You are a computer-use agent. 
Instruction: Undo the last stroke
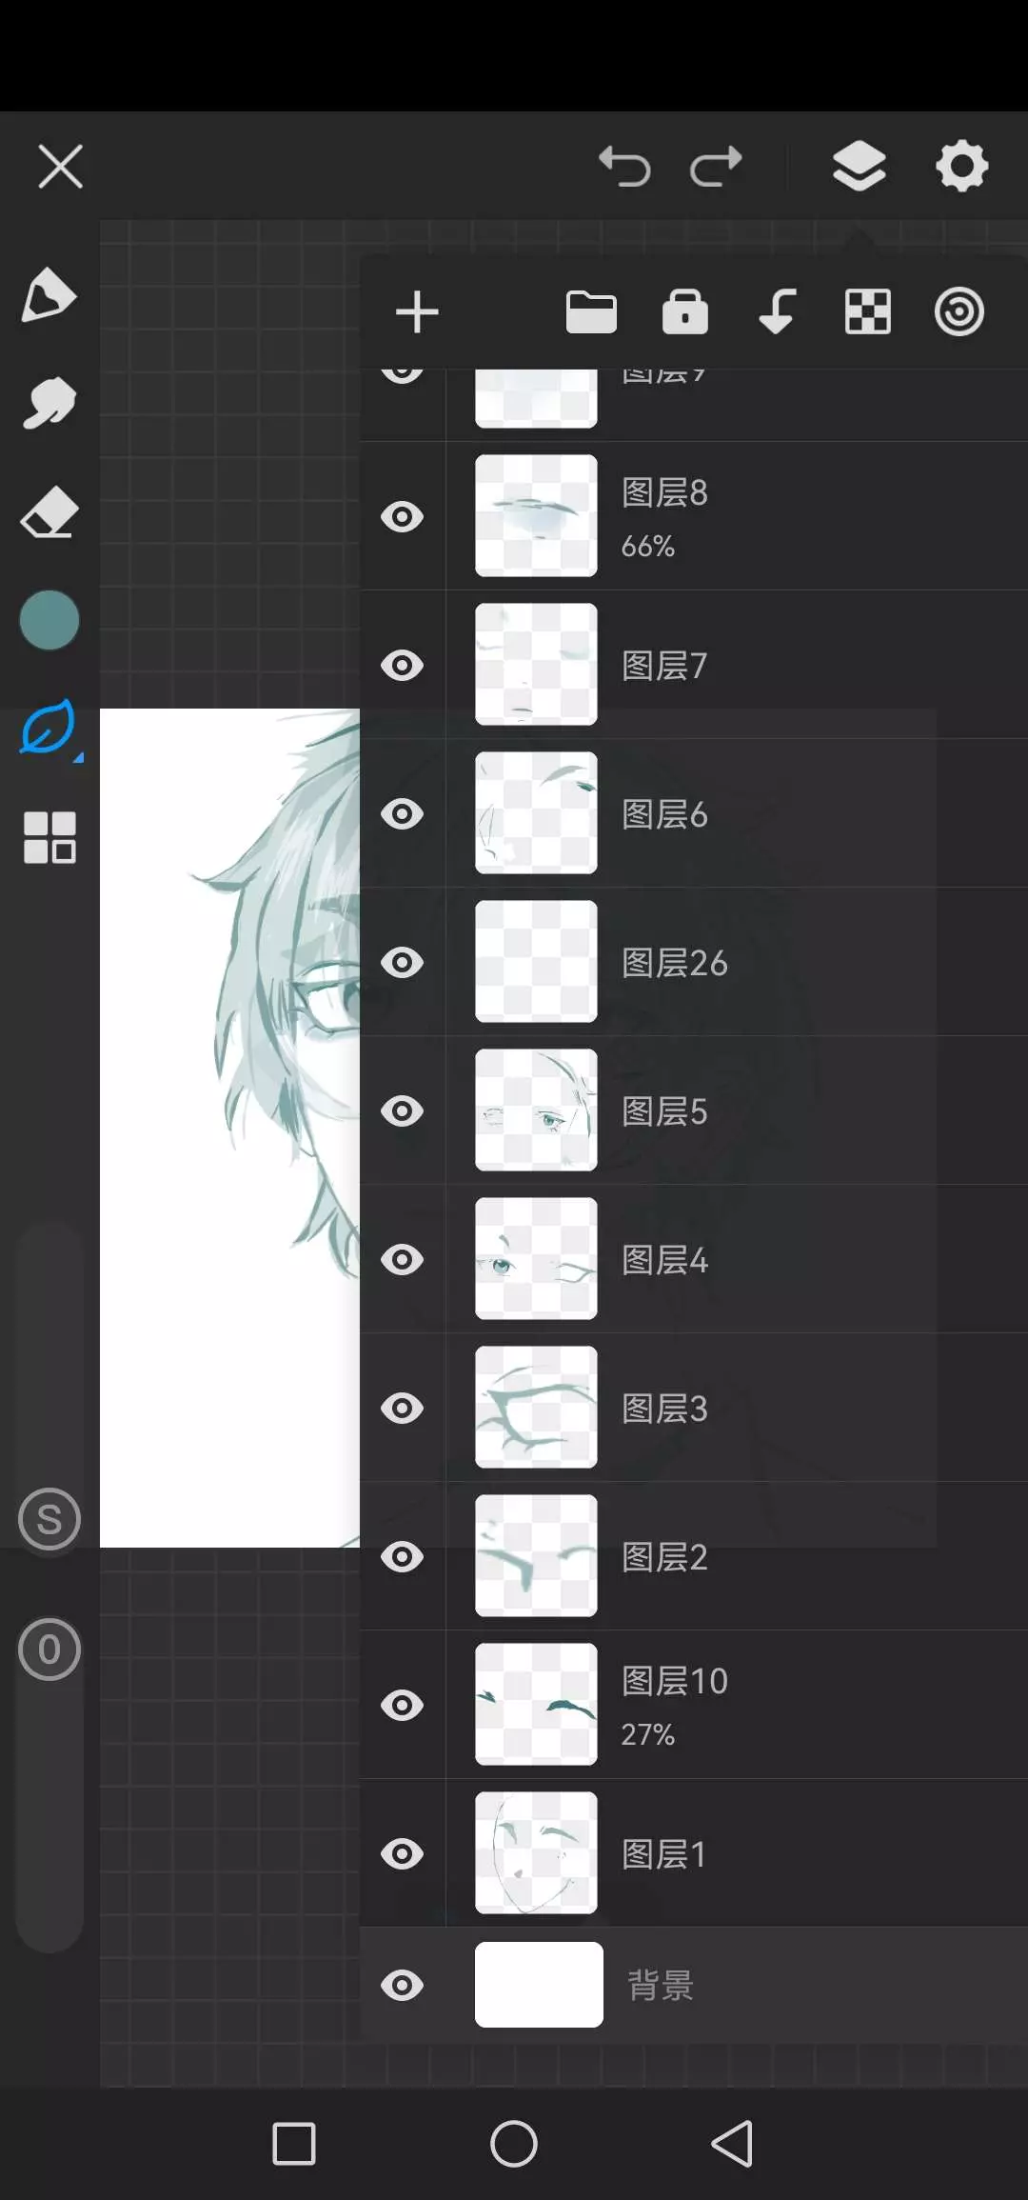[x=624, y=167]
